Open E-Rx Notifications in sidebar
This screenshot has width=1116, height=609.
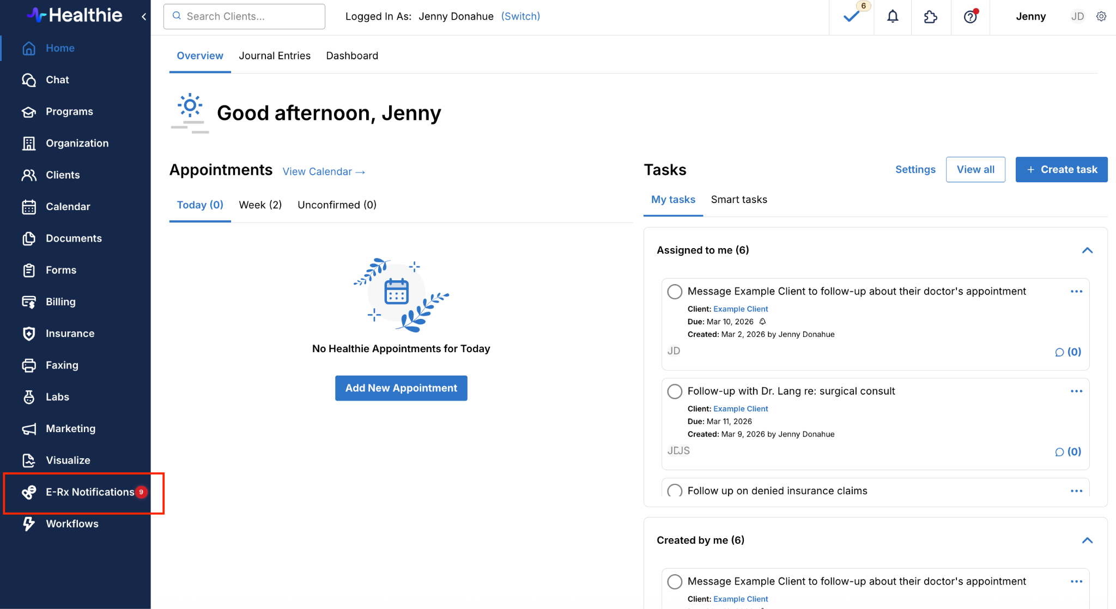pyautogui.click(x=90, y=492)
